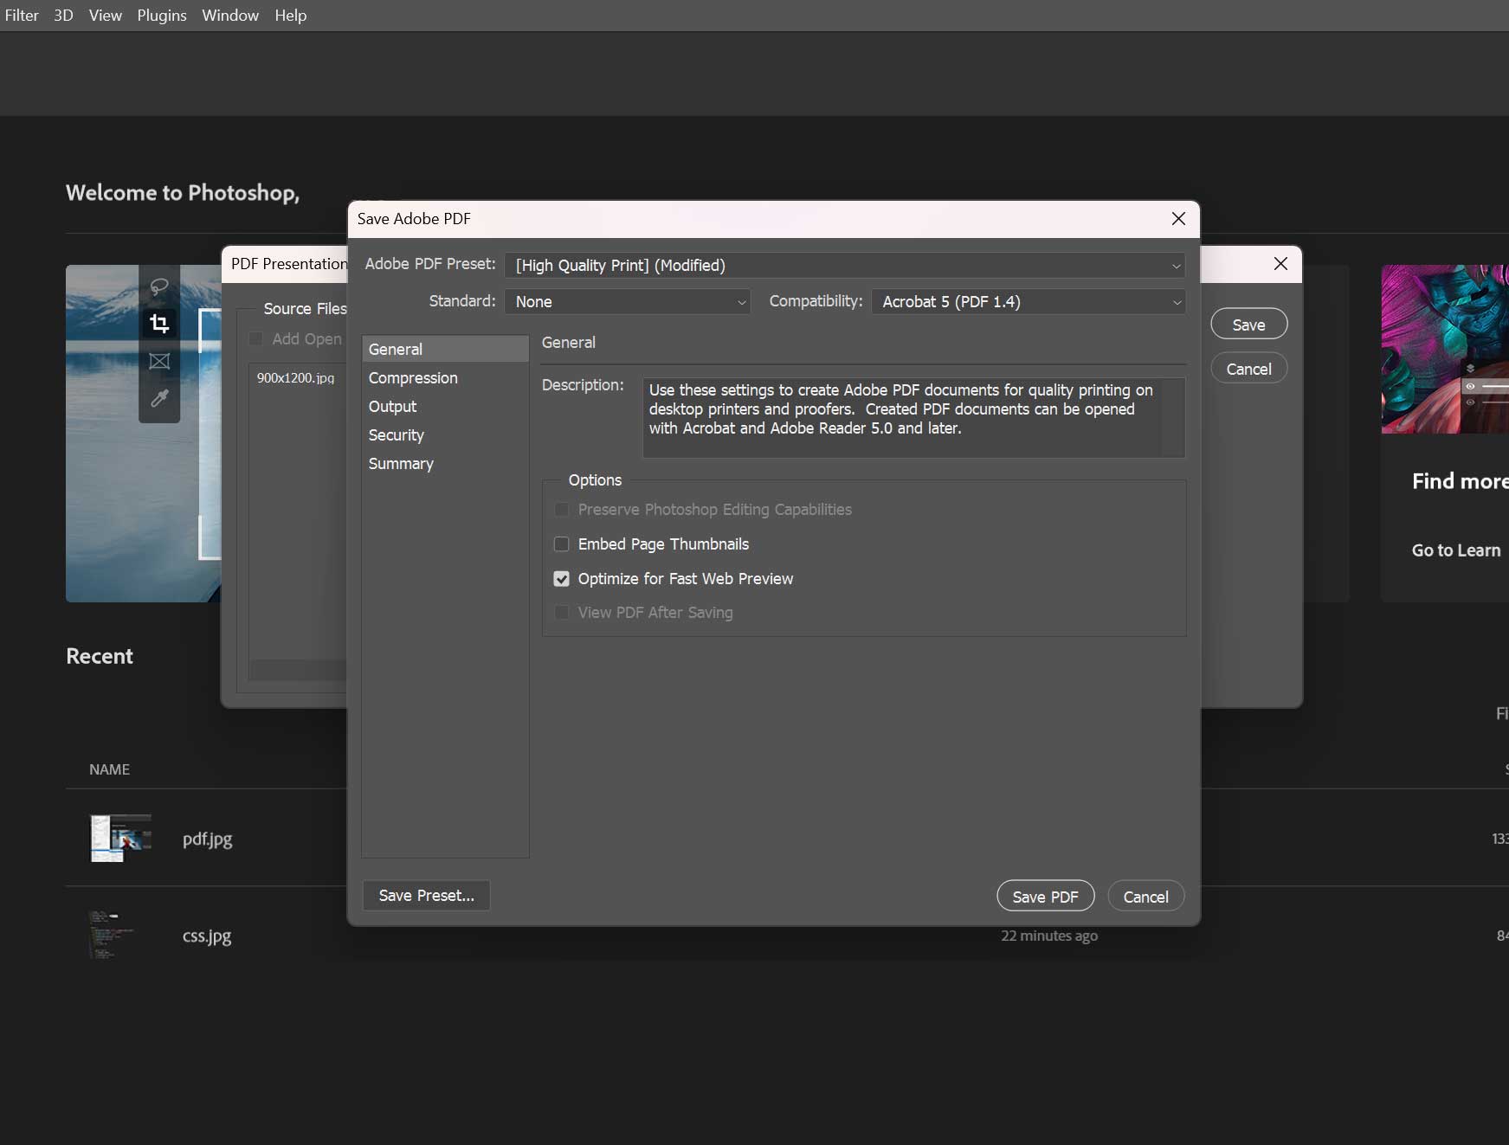Select 900x1200.jpg in Source Files list
1509x1145 pixels.
coord(295,378)
